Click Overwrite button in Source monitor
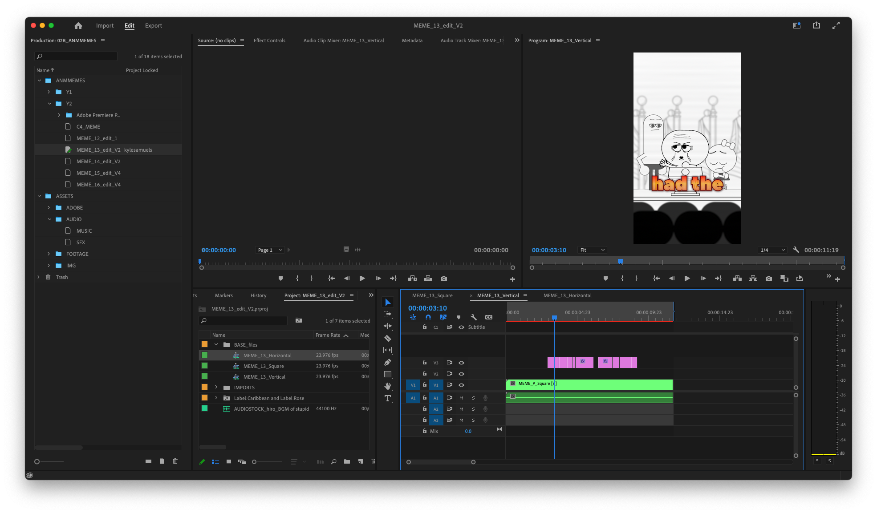 click(x=428, y=279)
